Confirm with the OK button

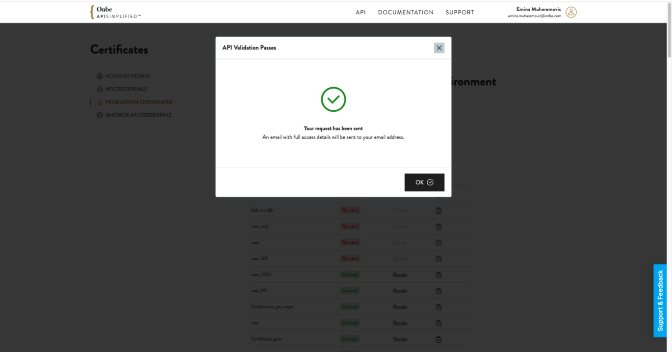[x=424, y=182]
